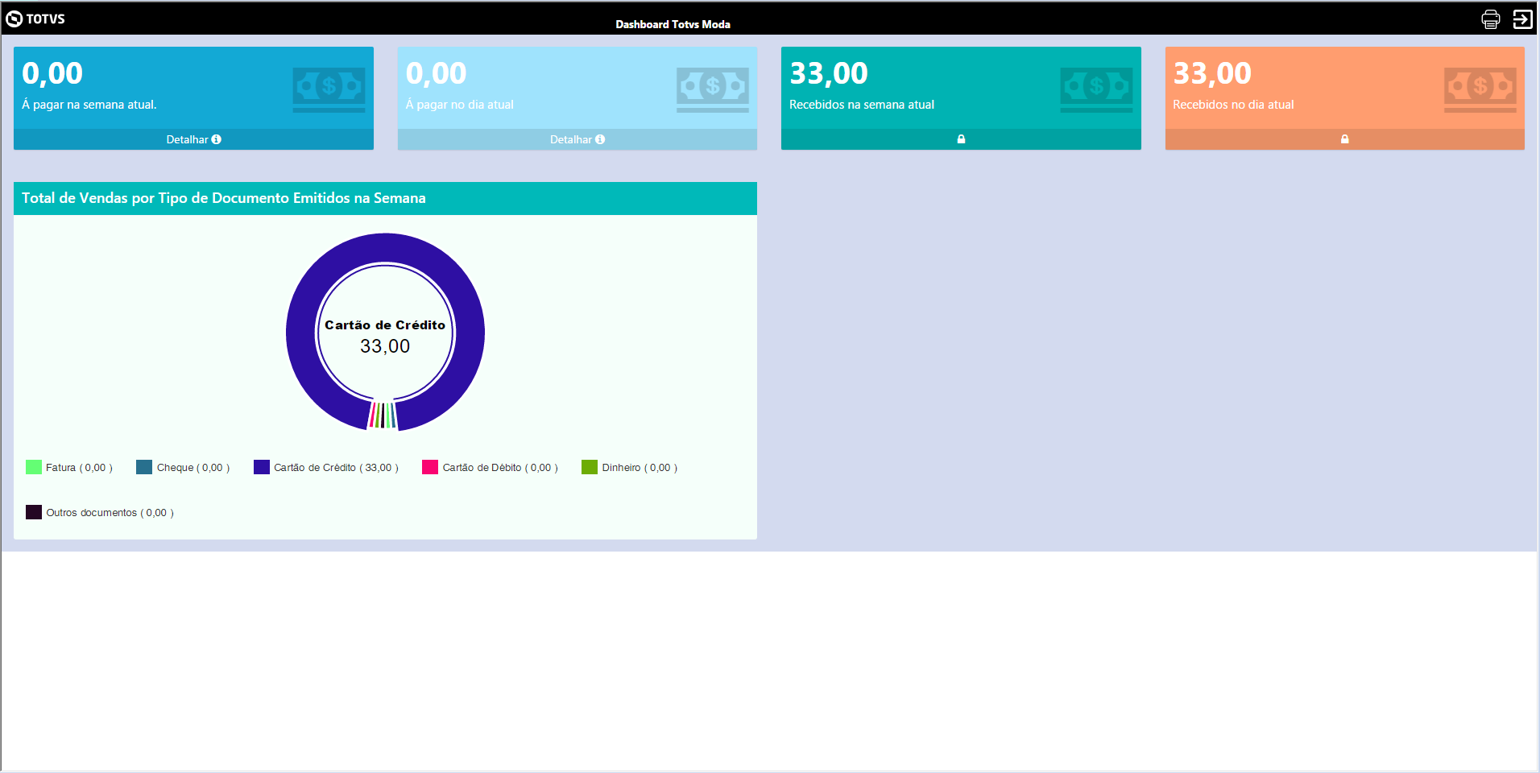
Task: Click 'Cartão de Crédito' label inside donut
Action: [385, 325]
